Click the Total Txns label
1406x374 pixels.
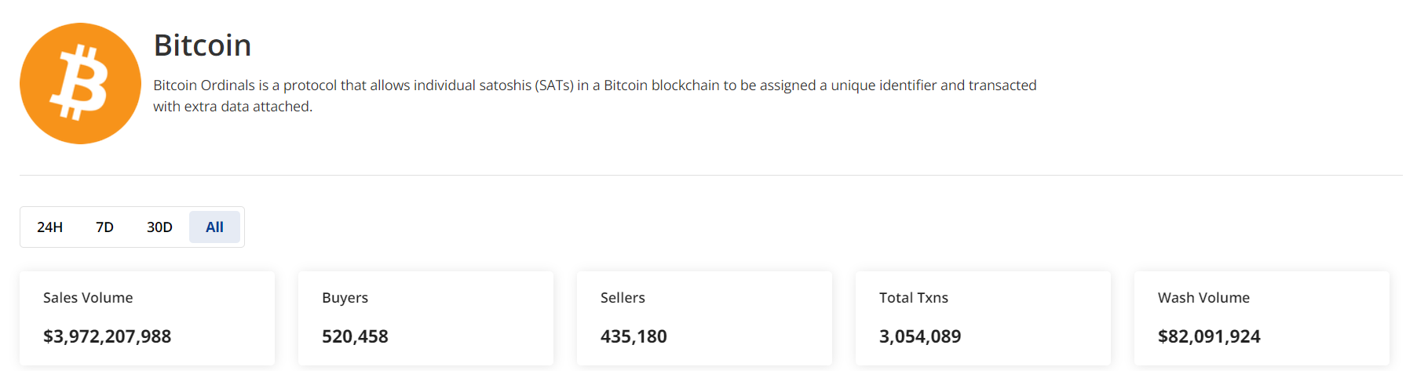click(x=914, y=298)
